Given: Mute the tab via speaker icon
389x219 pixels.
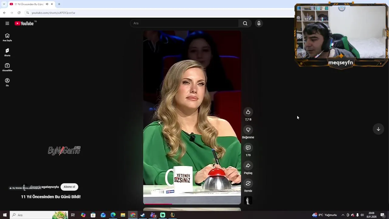Looking at the screenshot, I should pos(47,4).
